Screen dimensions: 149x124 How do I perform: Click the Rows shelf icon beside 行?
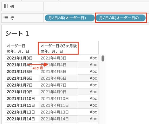(6, 18)
